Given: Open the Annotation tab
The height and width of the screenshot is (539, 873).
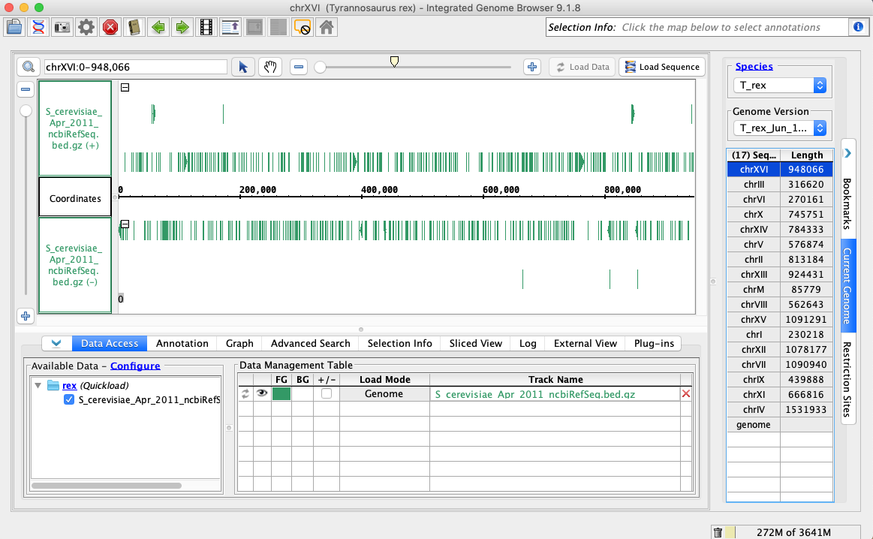Looking at the screenshot, I should pos(182,344).
